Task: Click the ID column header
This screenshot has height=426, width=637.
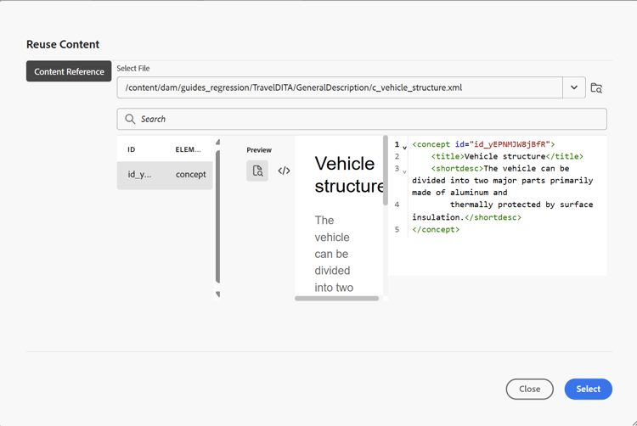Action: [131, 149]
